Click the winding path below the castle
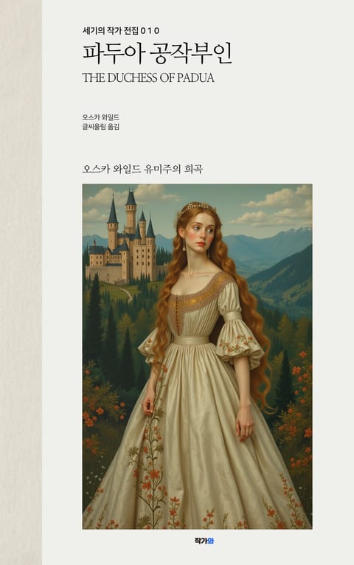 (126, 294)
